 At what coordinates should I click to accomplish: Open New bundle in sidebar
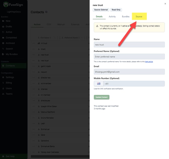[x=8, y=21]
